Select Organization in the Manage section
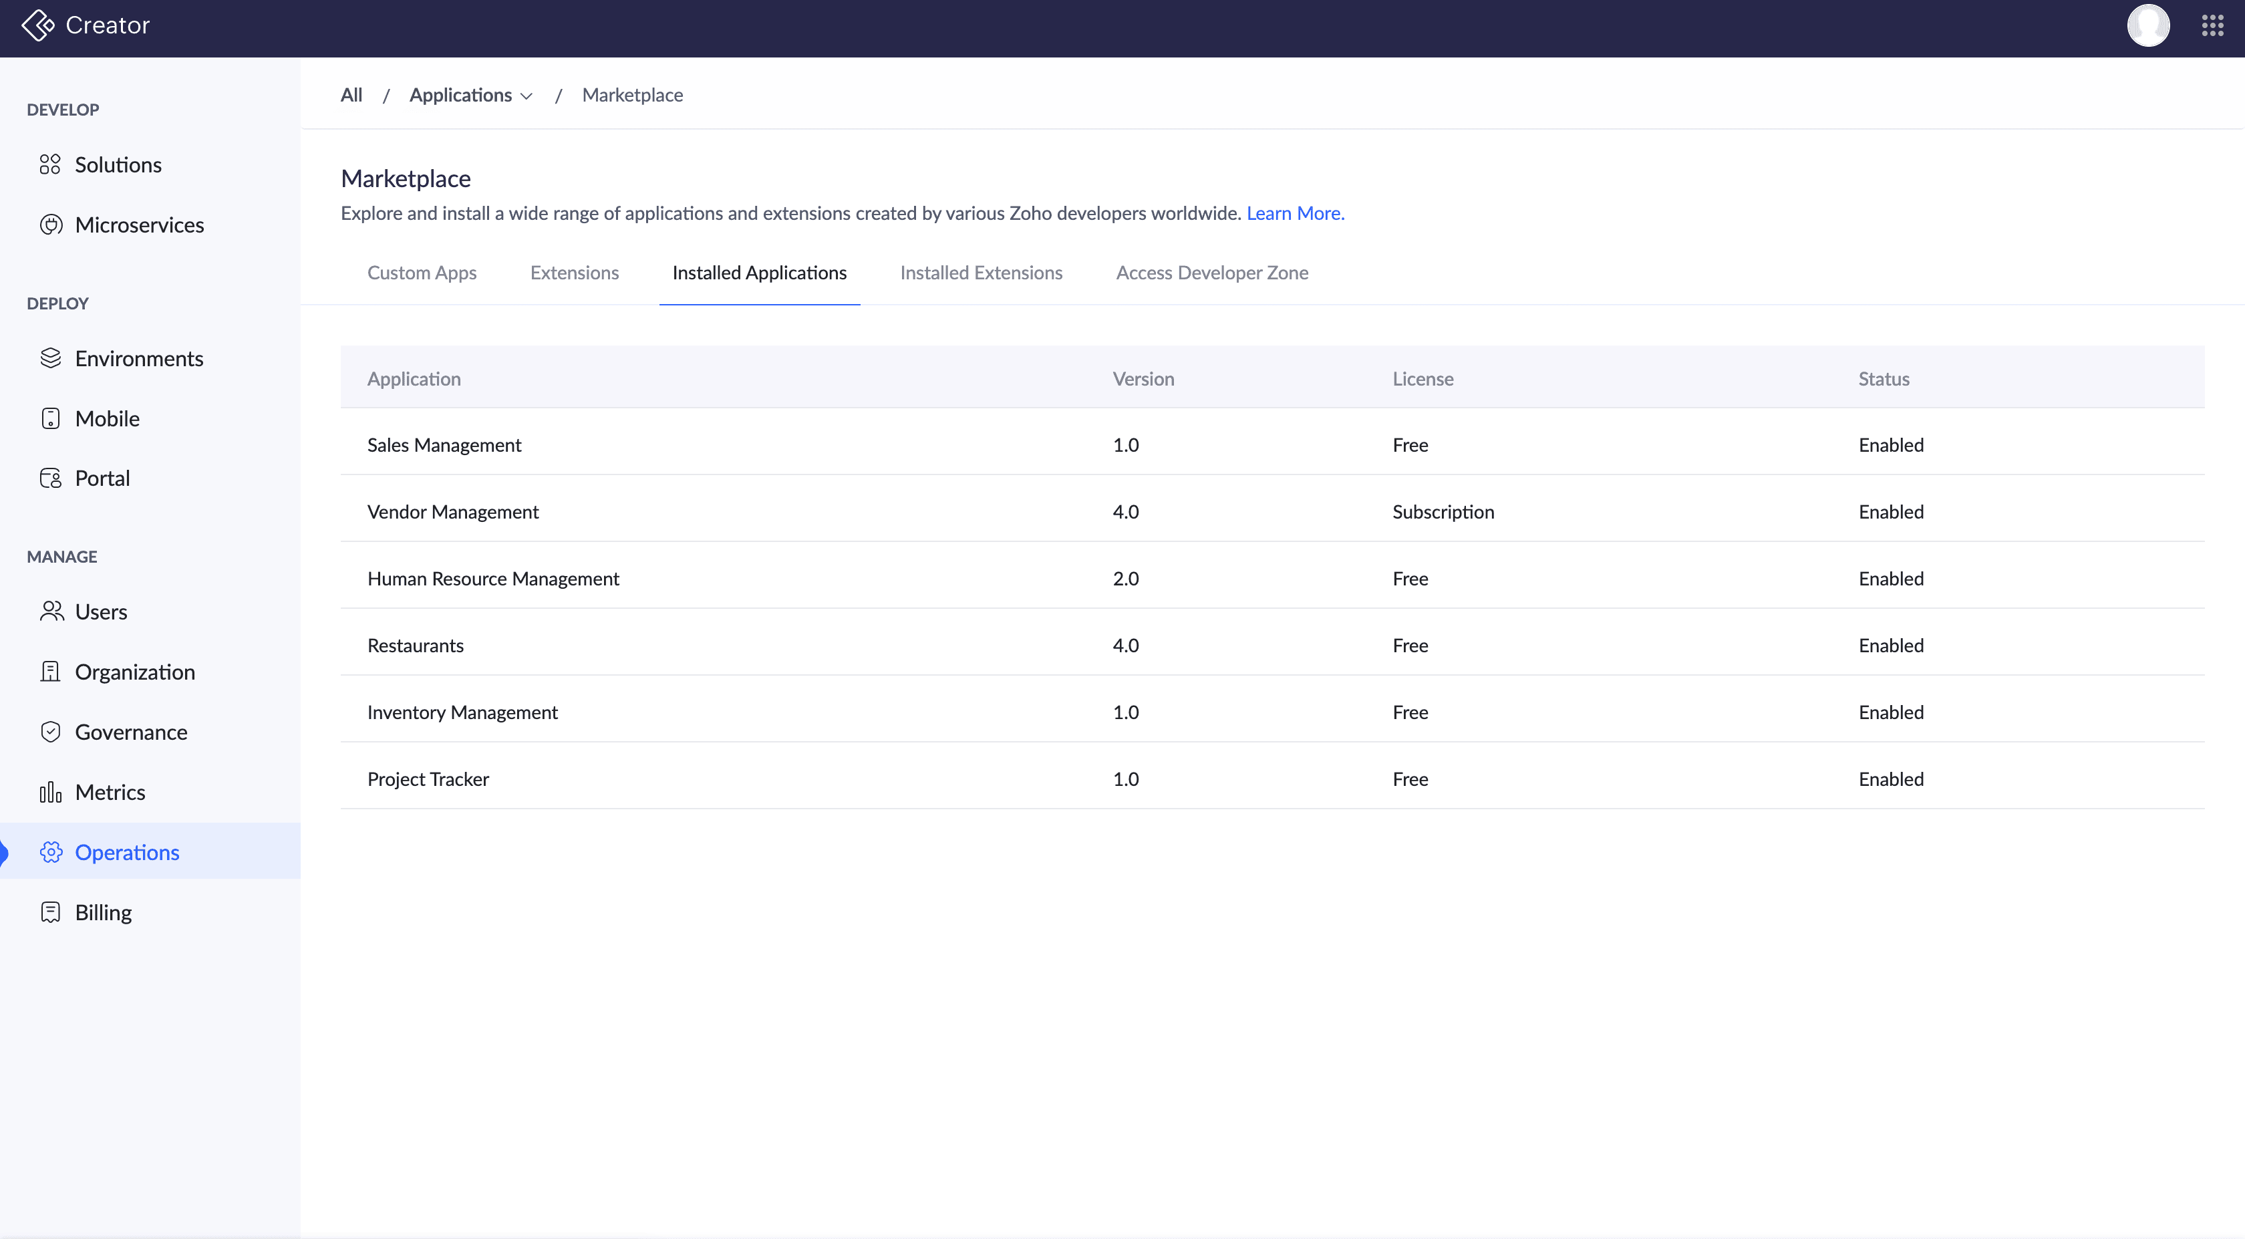 [134, 672]
